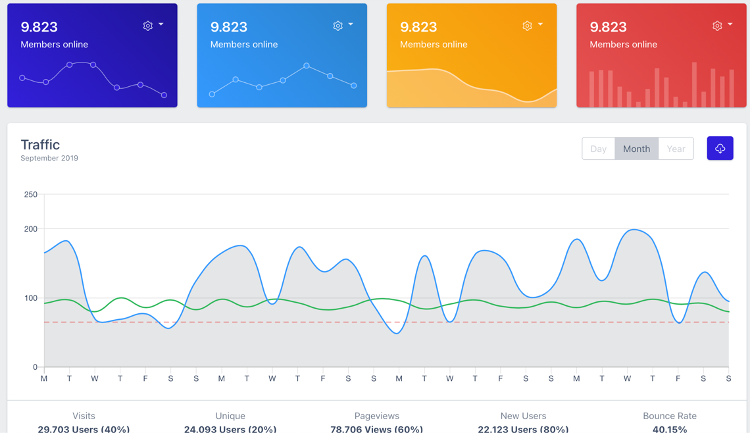
Task: Expand dropdown caret on dark blue card
Action: 161,24
